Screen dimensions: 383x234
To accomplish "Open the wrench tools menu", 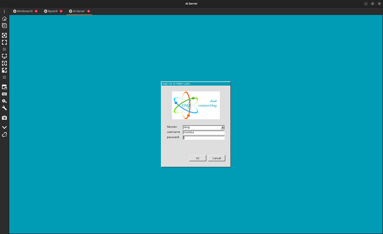I will (4, 108).
